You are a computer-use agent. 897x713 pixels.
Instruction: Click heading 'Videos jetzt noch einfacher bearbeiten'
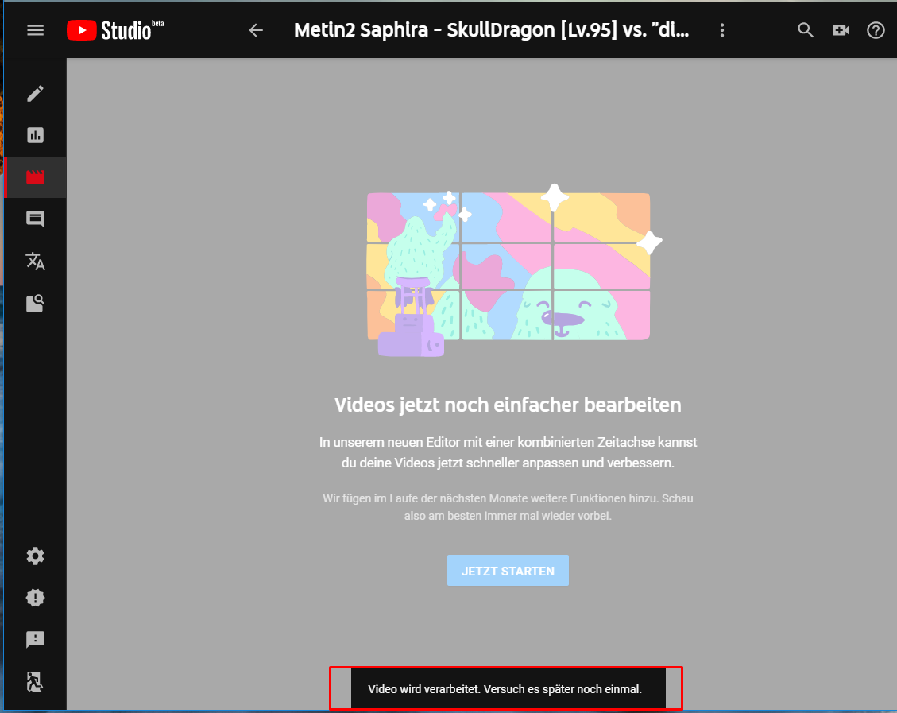[508, 405]
